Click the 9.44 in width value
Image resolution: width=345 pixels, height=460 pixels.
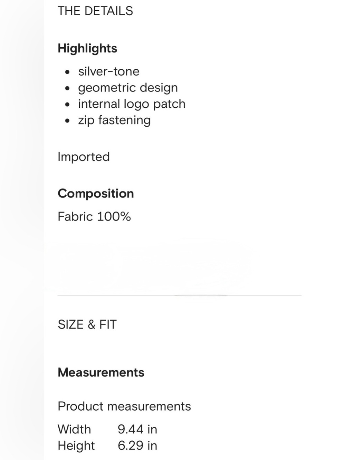click(137, 429)
